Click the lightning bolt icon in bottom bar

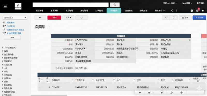point(162,93)
